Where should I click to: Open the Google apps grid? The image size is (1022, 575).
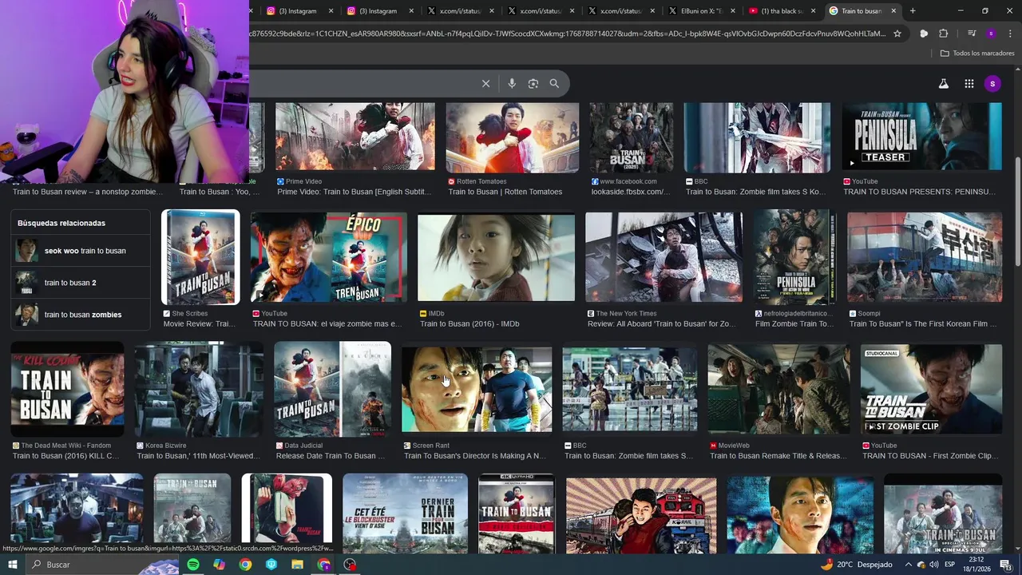[969, 83]
